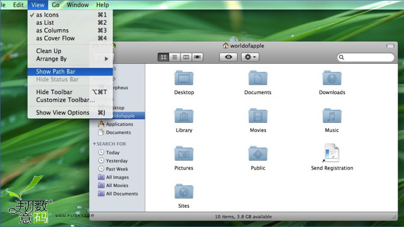Choose 'as Icons' view menu option
The height and width of the screenshot is (227, 404).
[x=70, y=15]
